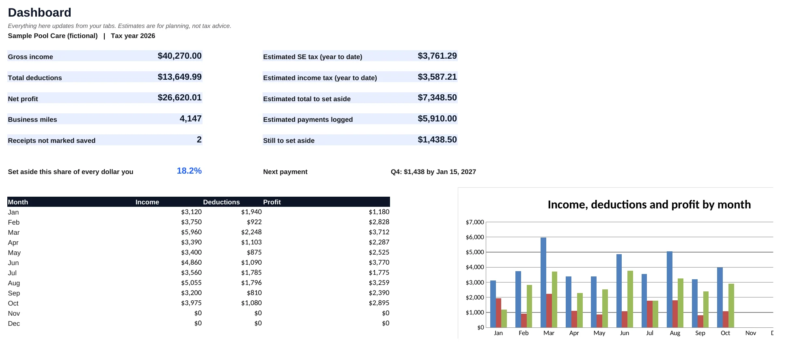Select the Still to set aside $1,438.50
Viewport: 808px width, 344px height.
point(437,140)
